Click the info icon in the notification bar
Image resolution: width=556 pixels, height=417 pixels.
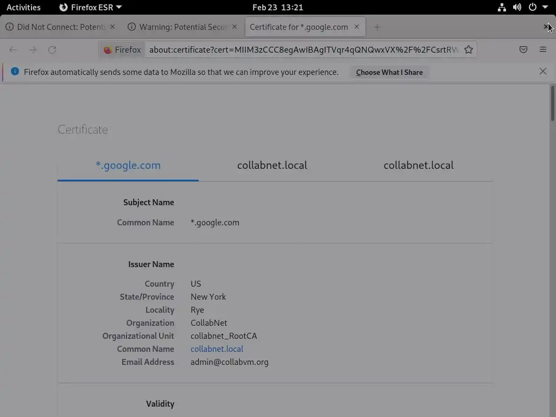[15, 72]
